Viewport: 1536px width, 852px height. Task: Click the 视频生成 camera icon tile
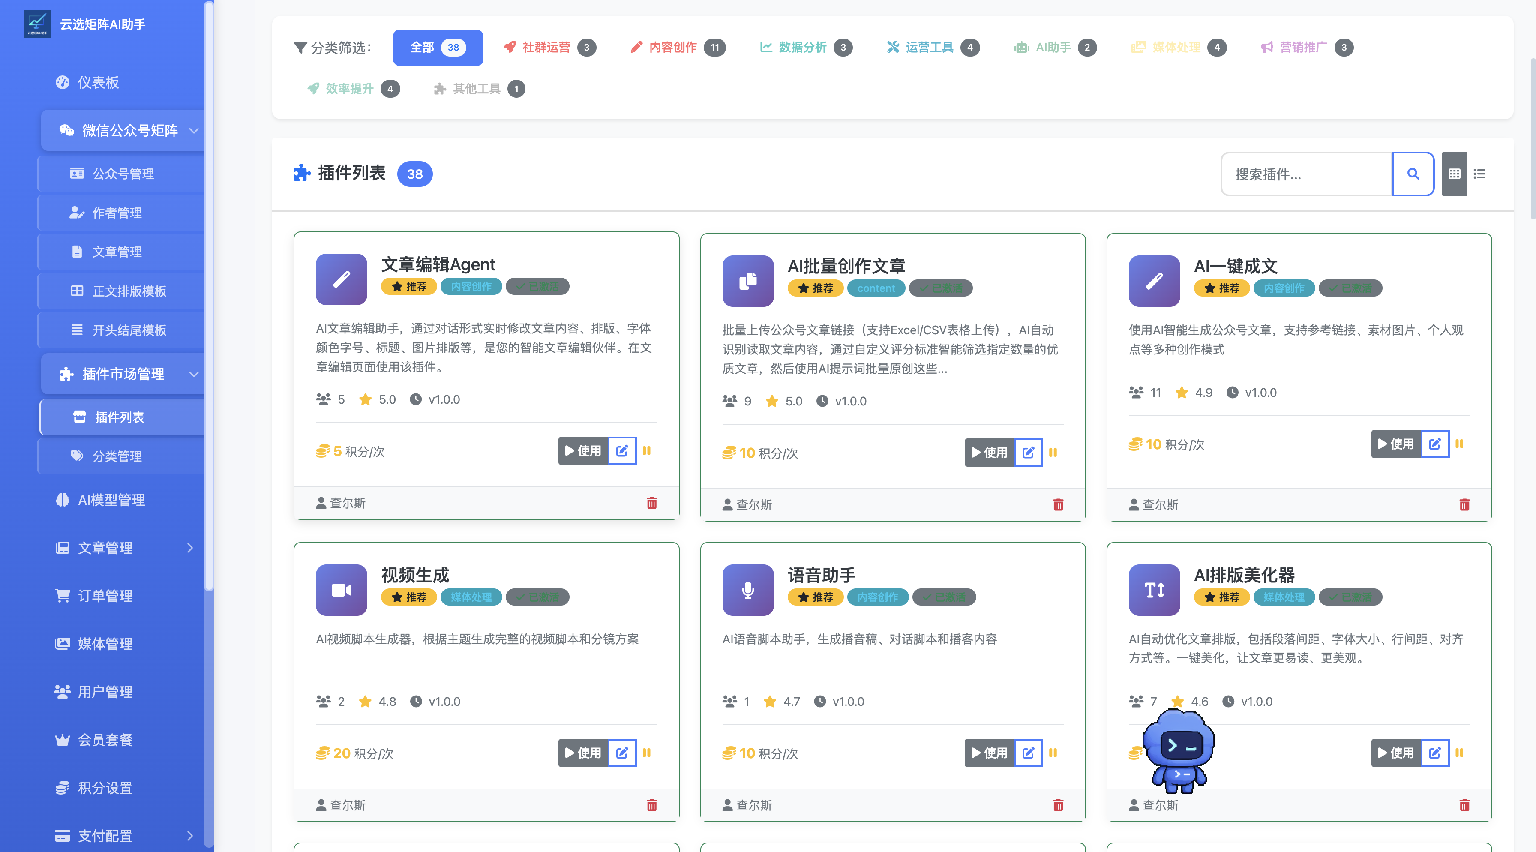(x=342, y=590)
